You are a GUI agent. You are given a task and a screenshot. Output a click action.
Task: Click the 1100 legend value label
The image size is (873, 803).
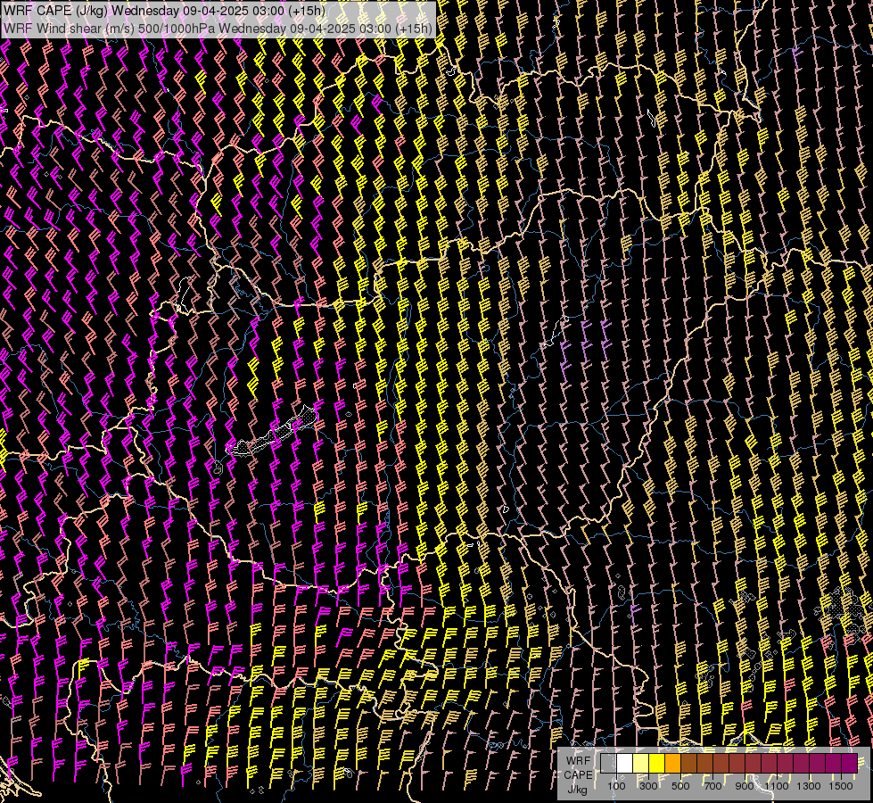(x=777, y=786)
